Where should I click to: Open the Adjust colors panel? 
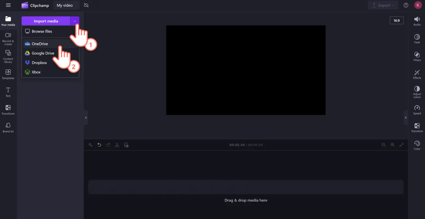(x=417, y=92)
